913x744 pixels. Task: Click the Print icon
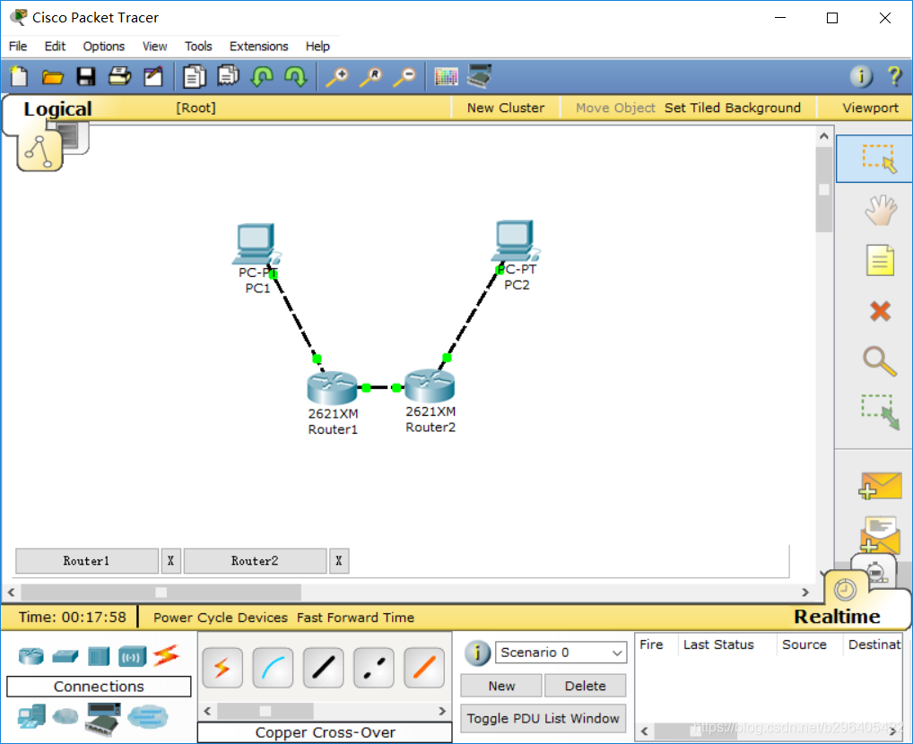pos(120,76)
